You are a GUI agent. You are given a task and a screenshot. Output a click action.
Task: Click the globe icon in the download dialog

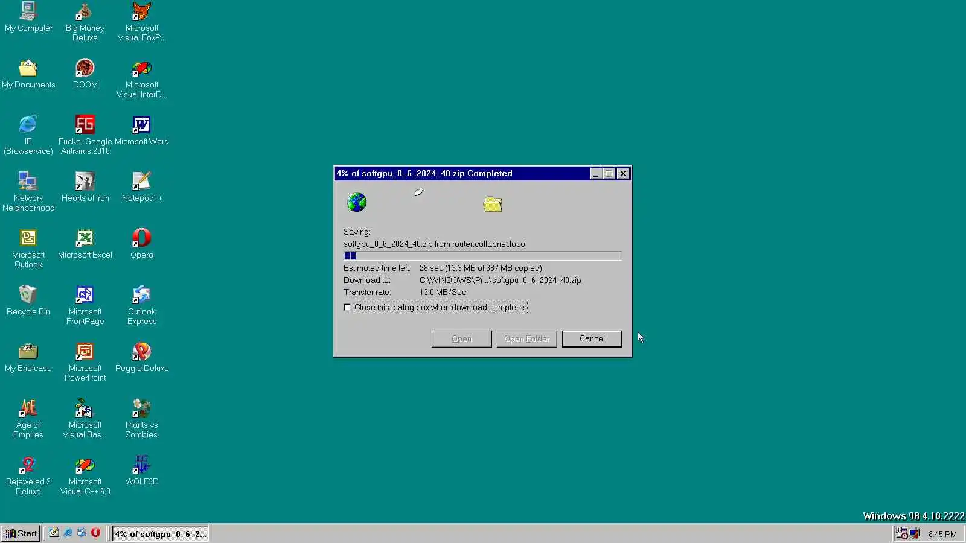point(357,202)
